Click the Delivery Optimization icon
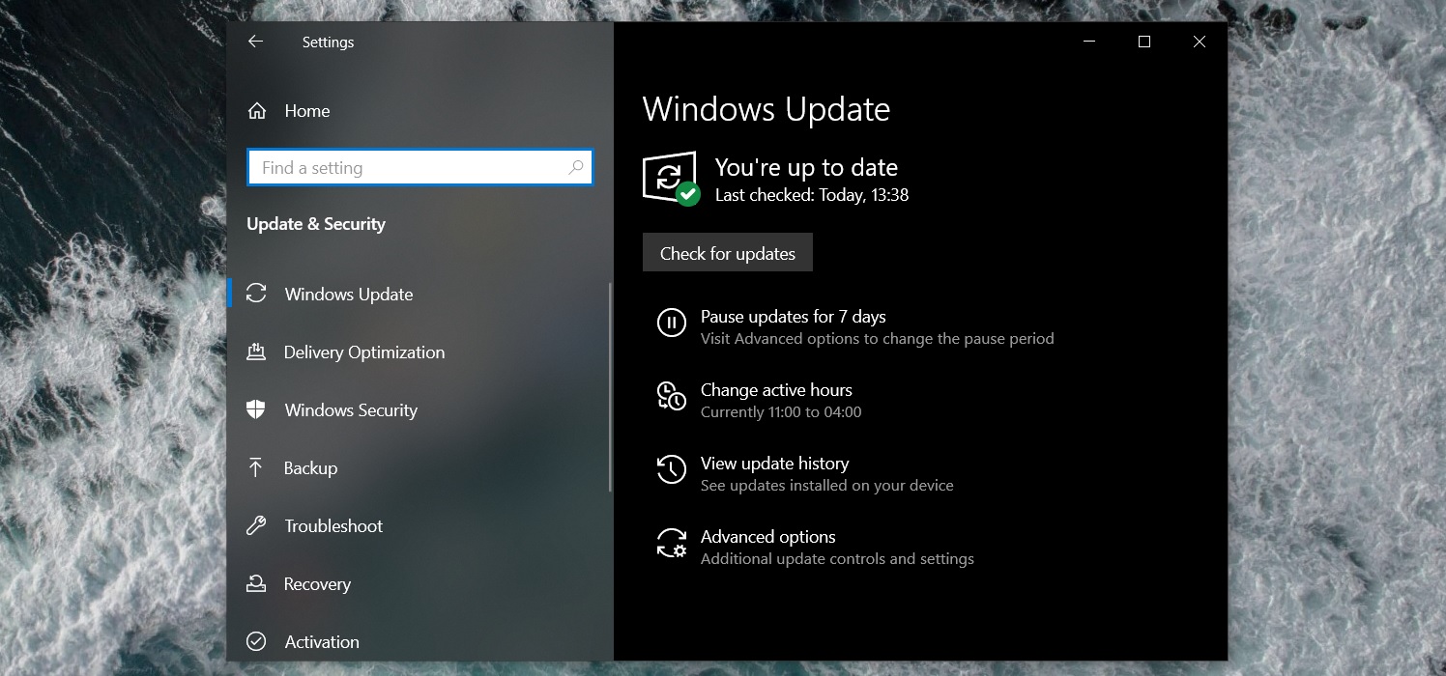This screenshot has width=1446, height=676. (x=256, y=352)
